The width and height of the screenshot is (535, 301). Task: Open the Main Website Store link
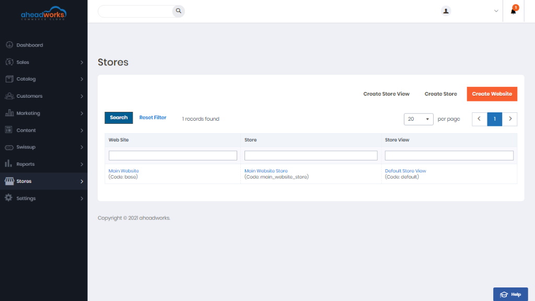pos(266,171)
